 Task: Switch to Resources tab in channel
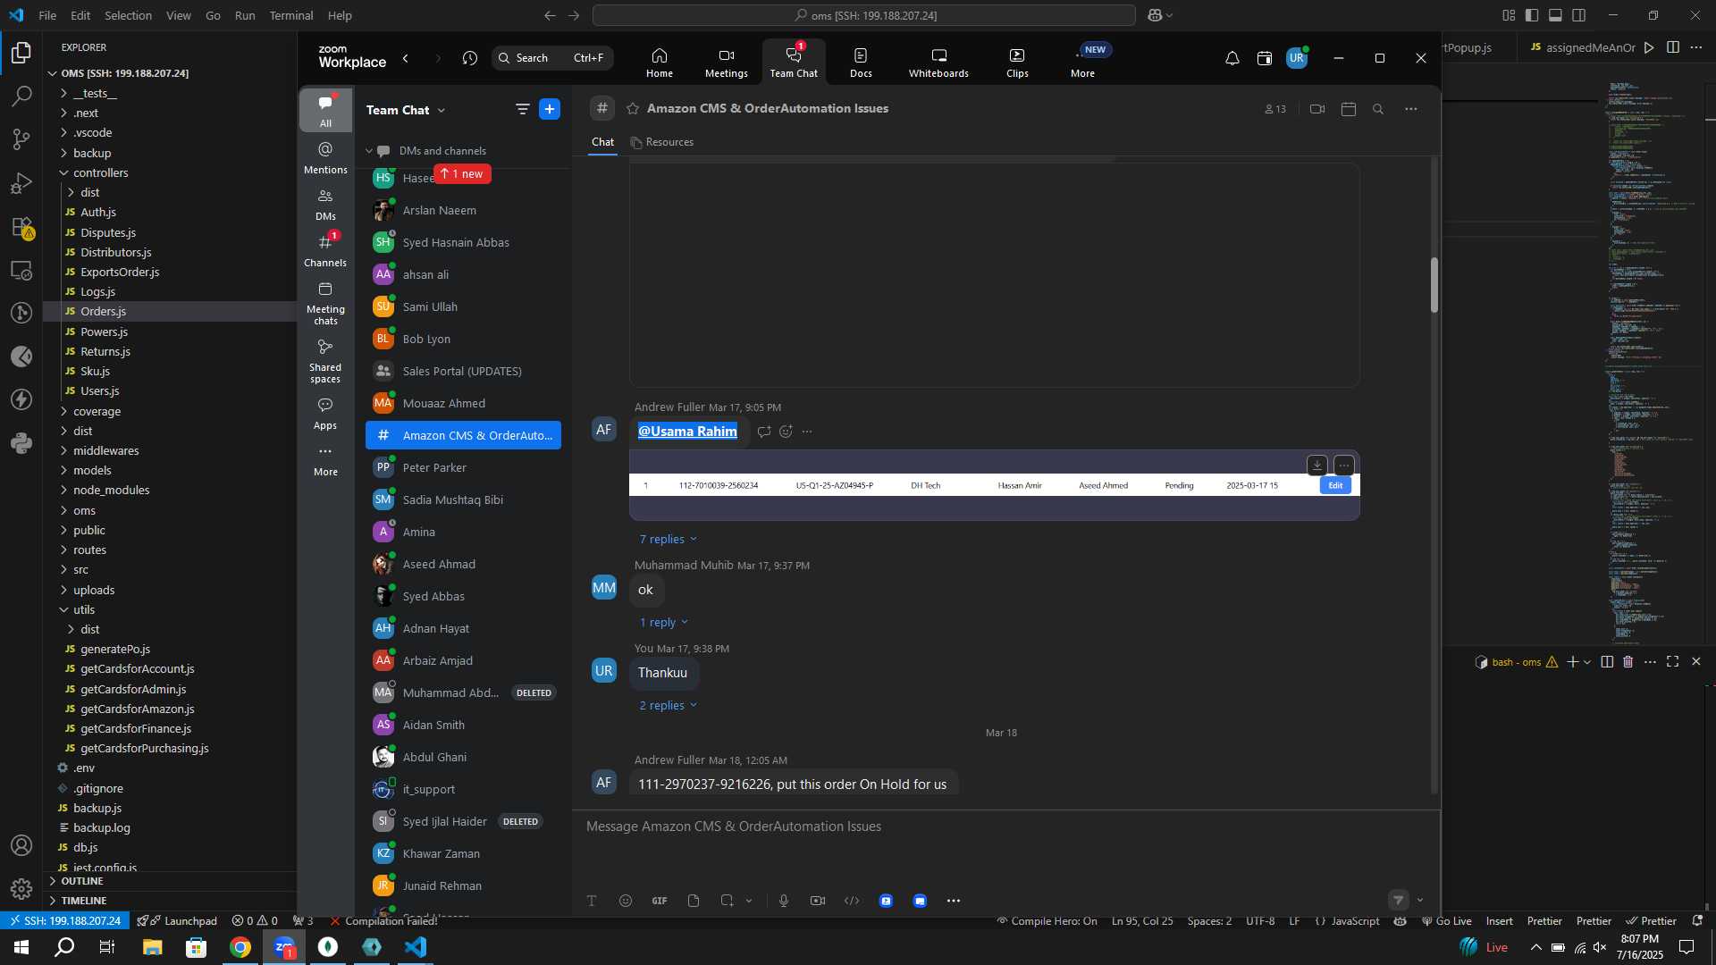pyautogui.click(x=661, y=142)
